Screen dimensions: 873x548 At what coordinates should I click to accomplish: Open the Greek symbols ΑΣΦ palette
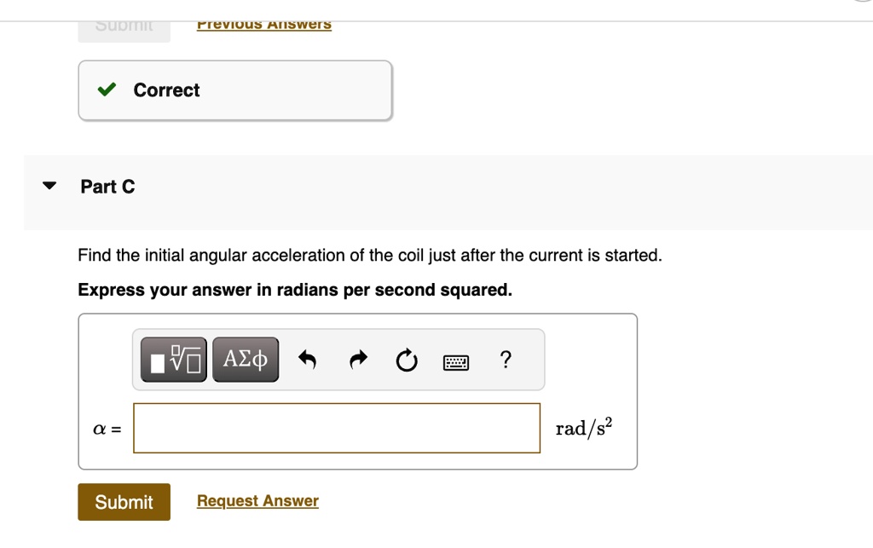tap(246, 360)
